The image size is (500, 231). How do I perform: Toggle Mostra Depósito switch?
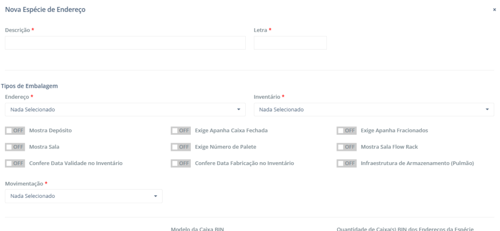point(15,130)
